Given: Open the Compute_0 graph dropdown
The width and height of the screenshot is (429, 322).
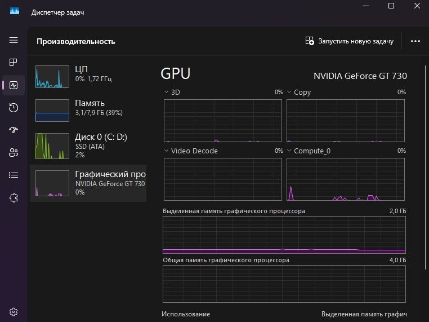Looking at the screenshot, I should tap(289, 151).
